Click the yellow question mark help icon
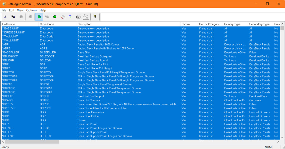The height and width of the screenshot is (149, 285). [95, 17]
